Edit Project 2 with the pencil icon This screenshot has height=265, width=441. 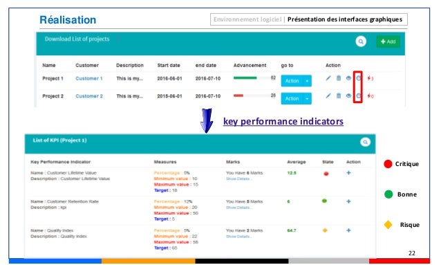tap(328, 95)
